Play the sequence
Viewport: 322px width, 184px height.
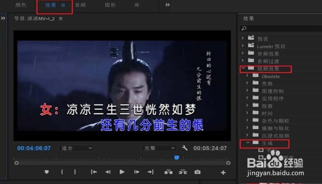click(x=122, y=172)
